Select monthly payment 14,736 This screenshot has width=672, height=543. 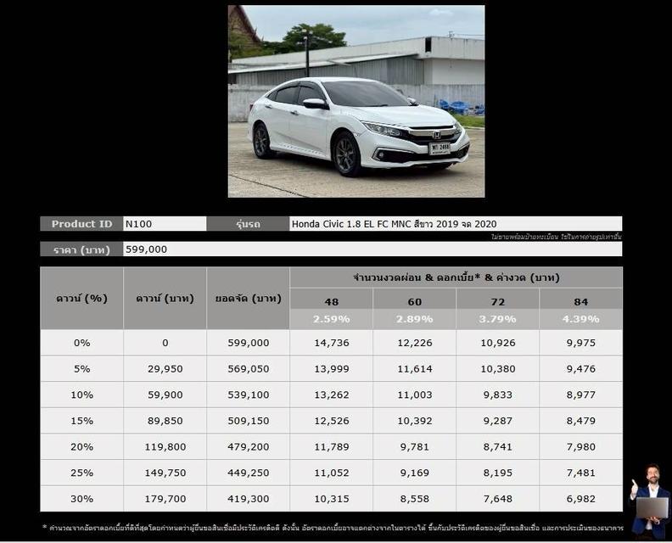[331, 343]
